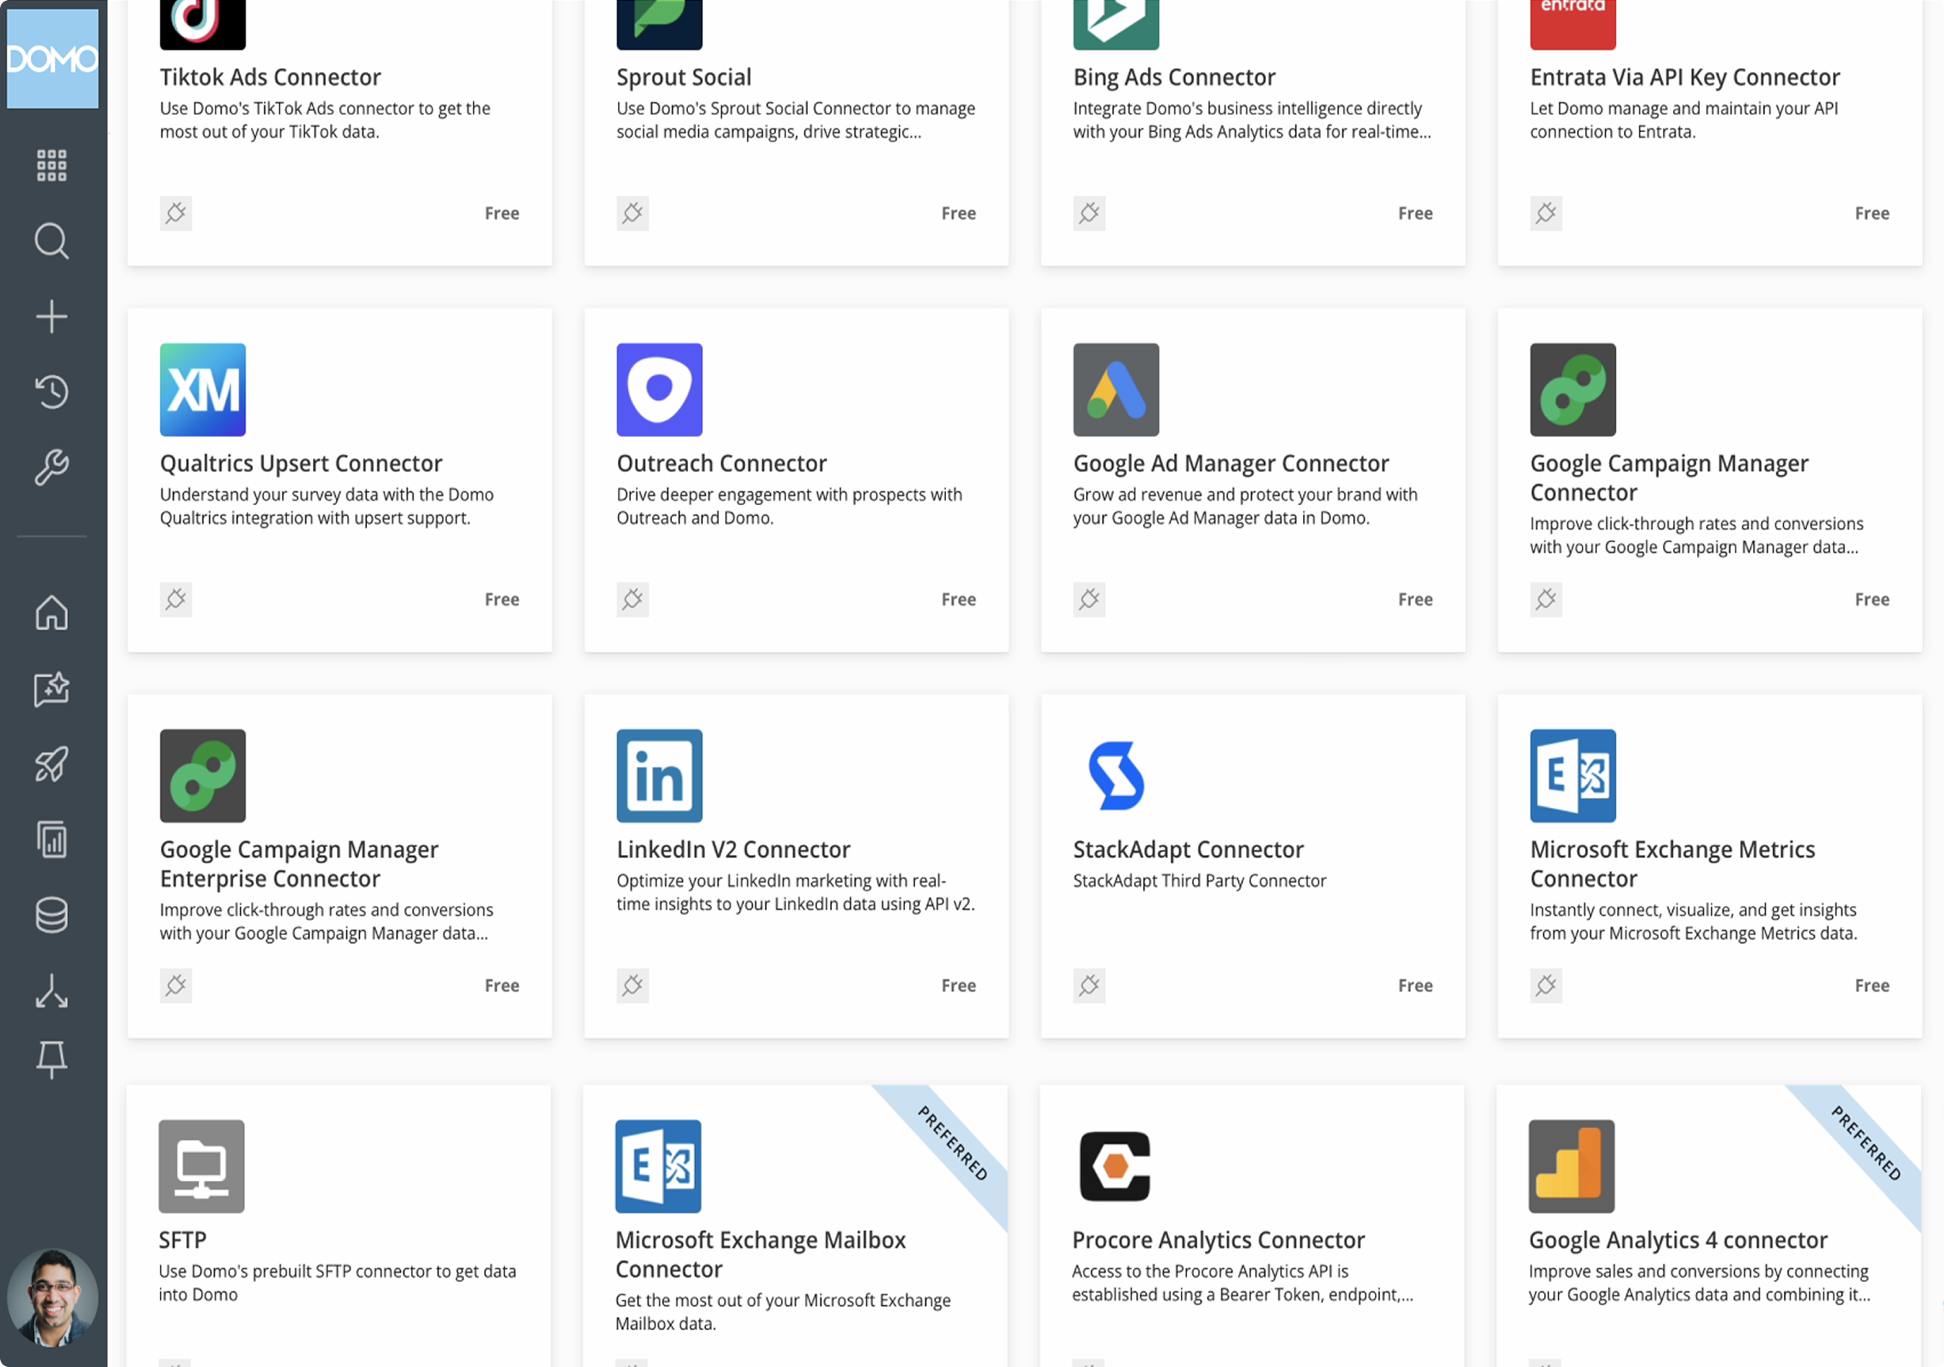1944x1367 pixels.
Task: Click plug icon on Qualtrics Upsert Connector card
Action: [176, 599]
